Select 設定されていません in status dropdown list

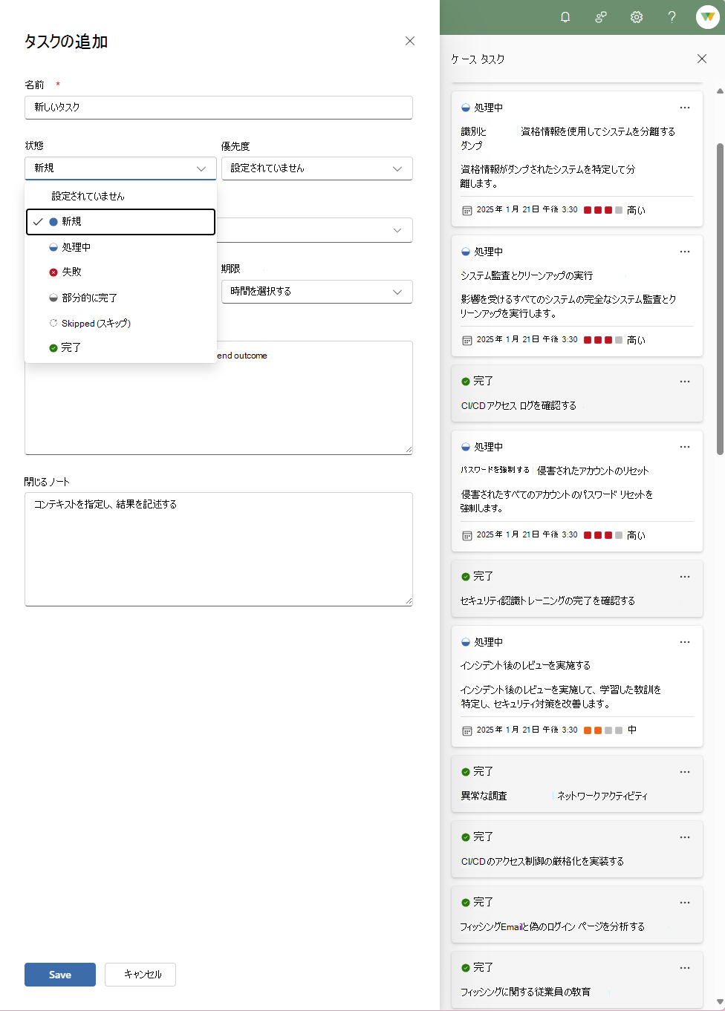tap(121, 196)
